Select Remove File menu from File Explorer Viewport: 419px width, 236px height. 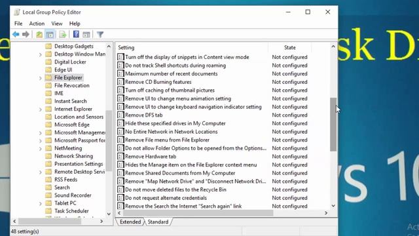tap(168, 140)
